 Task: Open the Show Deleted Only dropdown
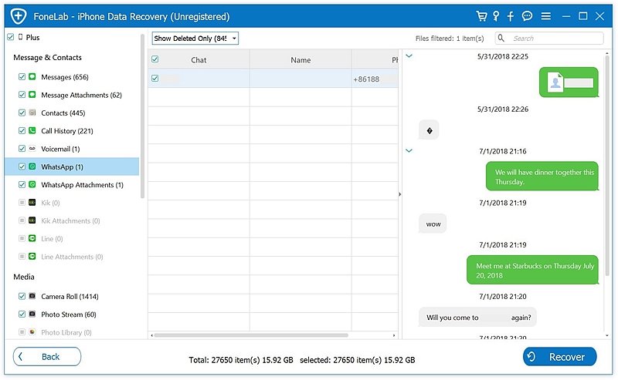[195, 39]
